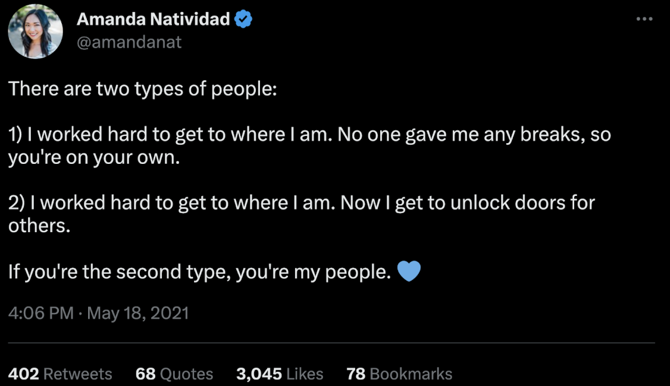Show the 68 Quotes
The height and width of the screenshot is (386, 670).
point(174,374)
